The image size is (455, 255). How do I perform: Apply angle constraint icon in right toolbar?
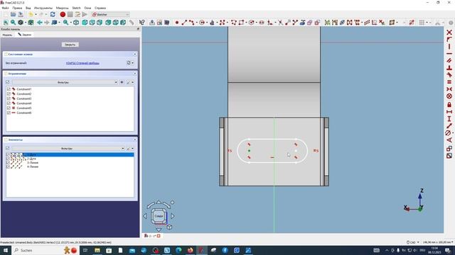[449, 140]
